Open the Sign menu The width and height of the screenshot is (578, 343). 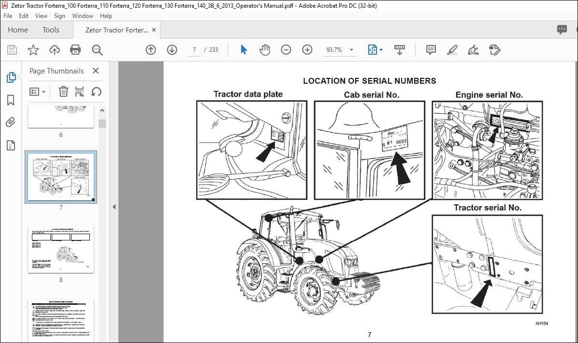(59, 16)
